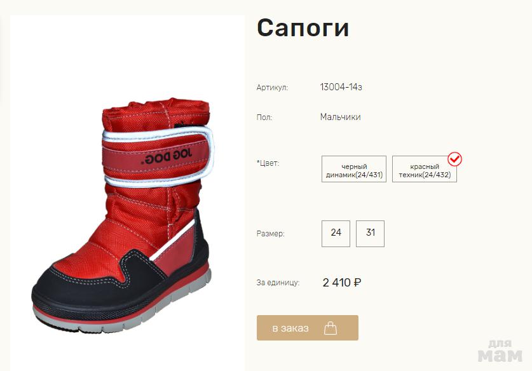
Task: Click the price 2 410
Action: (337, 282)
